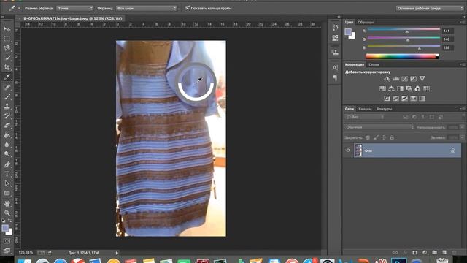Select the Path Selection tool

click(x=7, y=183)
